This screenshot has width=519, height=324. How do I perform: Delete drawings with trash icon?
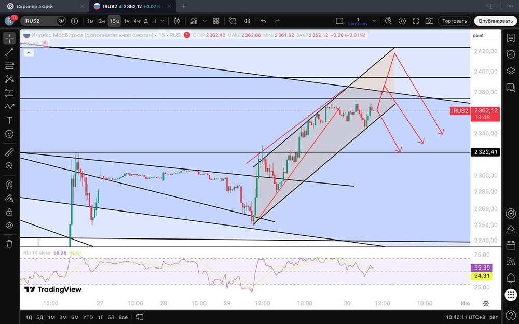click(9, 244)
